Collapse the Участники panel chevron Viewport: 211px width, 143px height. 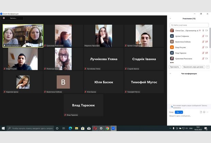pos(170,19)
